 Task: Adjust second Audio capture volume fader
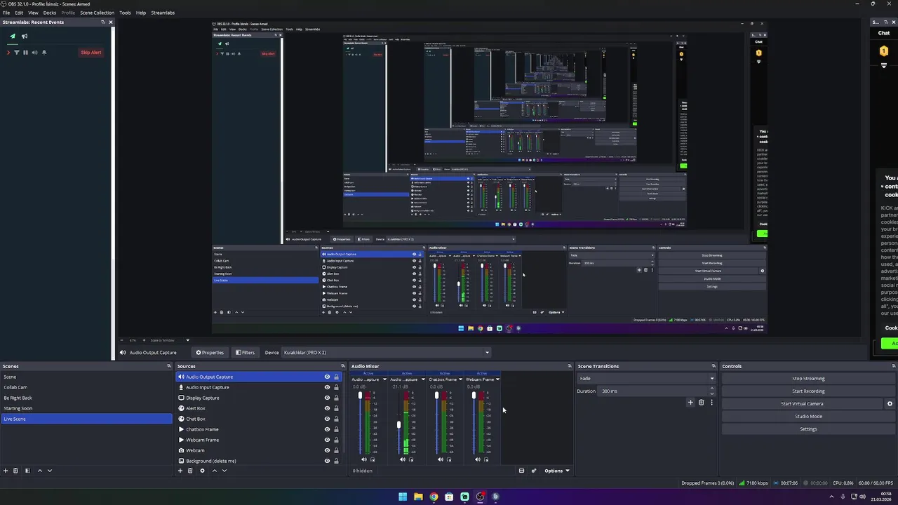398,424
